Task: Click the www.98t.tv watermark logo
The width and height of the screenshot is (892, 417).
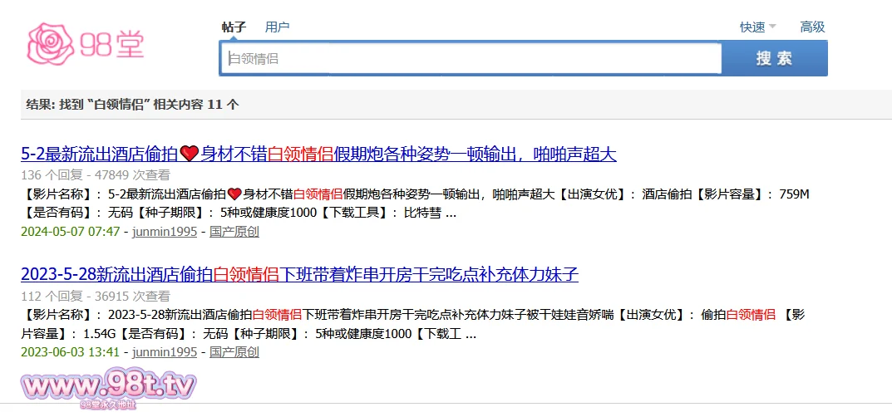Action: (109, 387)
